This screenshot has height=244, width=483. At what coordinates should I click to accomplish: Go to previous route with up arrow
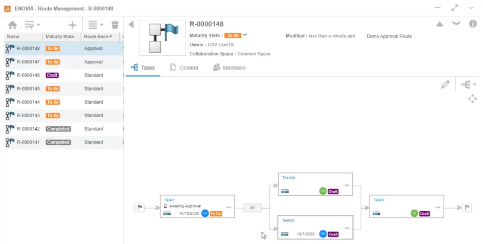440,24
